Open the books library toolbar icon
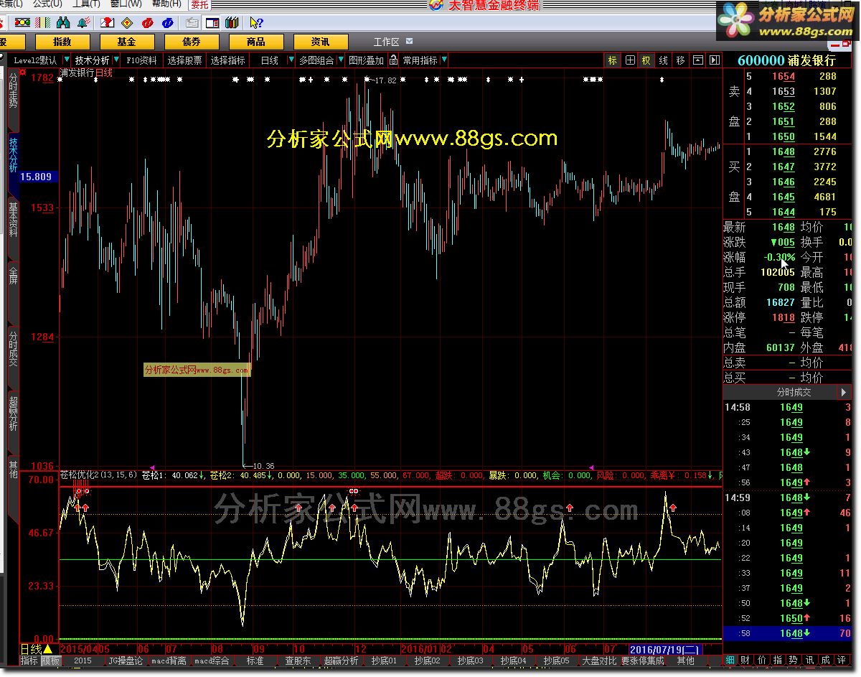The width and height of the screenshot is (861, 677). pyautogui.click(x=232, y=23)
